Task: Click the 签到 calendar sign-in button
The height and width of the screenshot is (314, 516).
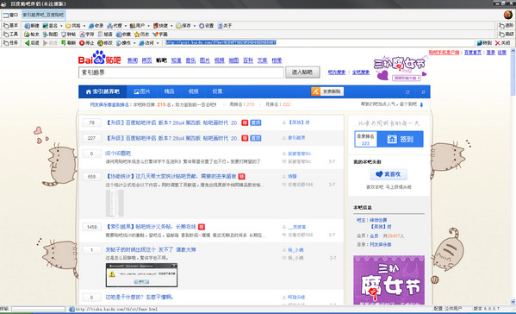Action: pos(401,139)
